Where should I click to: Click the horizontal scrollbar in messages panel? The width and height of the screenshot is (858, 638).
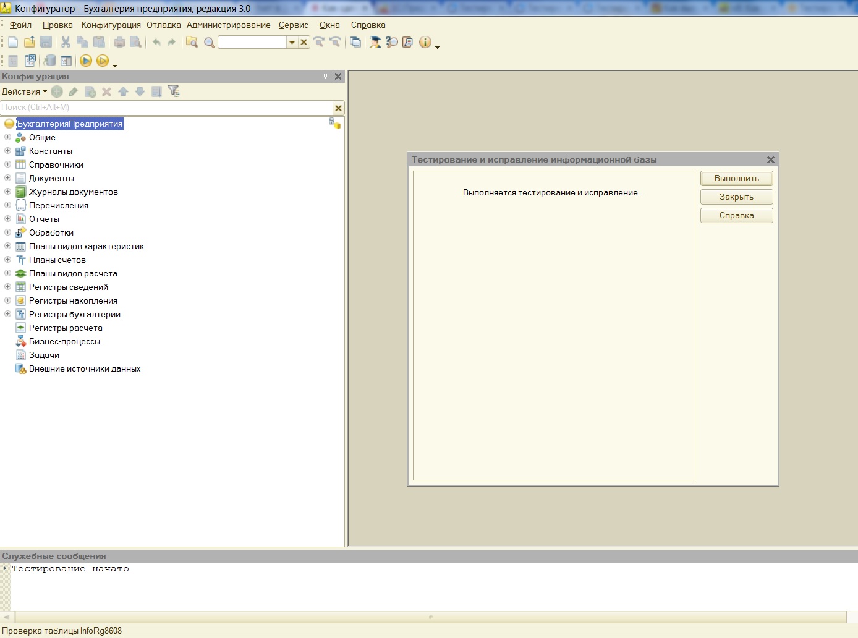coord(430,617)
